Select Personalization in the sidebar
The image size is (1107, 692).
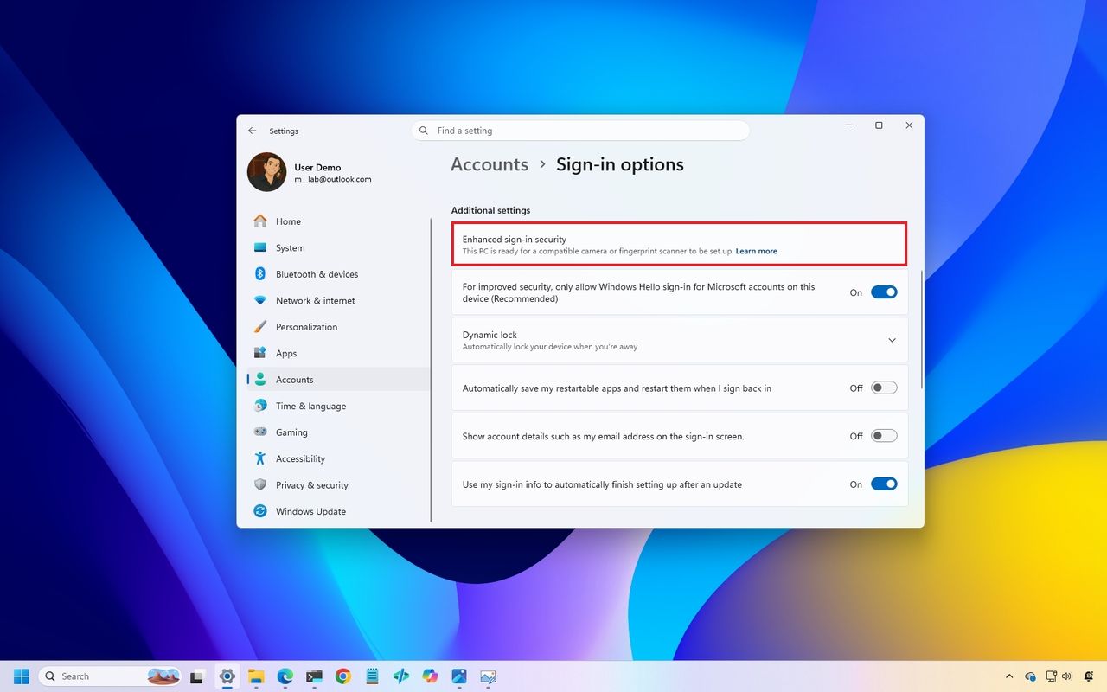coord(338,327)
